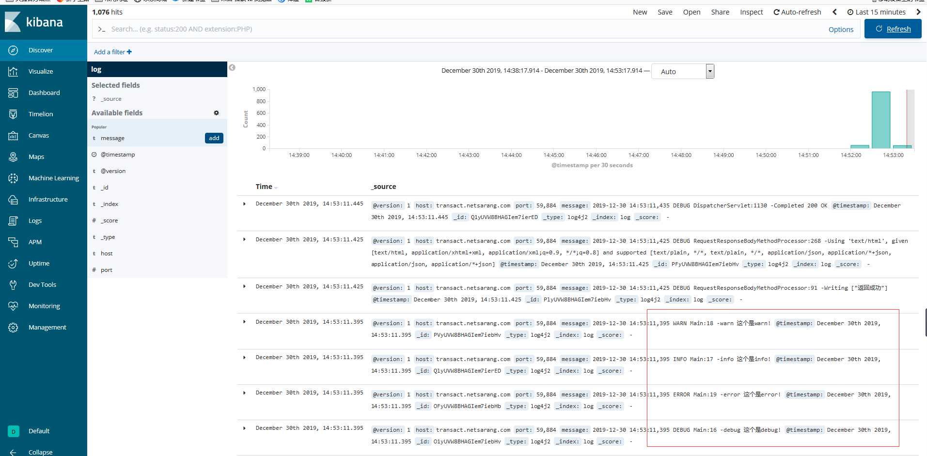Screen dimensions: 927x456
Task: Open the Monitoring heartbeat icon
Action: 13,306
